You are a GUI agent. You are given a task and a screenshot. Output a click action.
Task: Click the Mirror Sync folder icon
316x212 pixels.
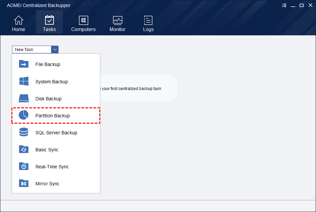pyautogui.click(x=24, y=183)
